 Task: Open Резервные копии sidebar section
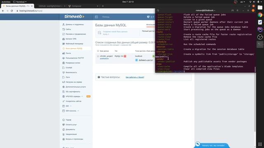[x=73, y=63]
